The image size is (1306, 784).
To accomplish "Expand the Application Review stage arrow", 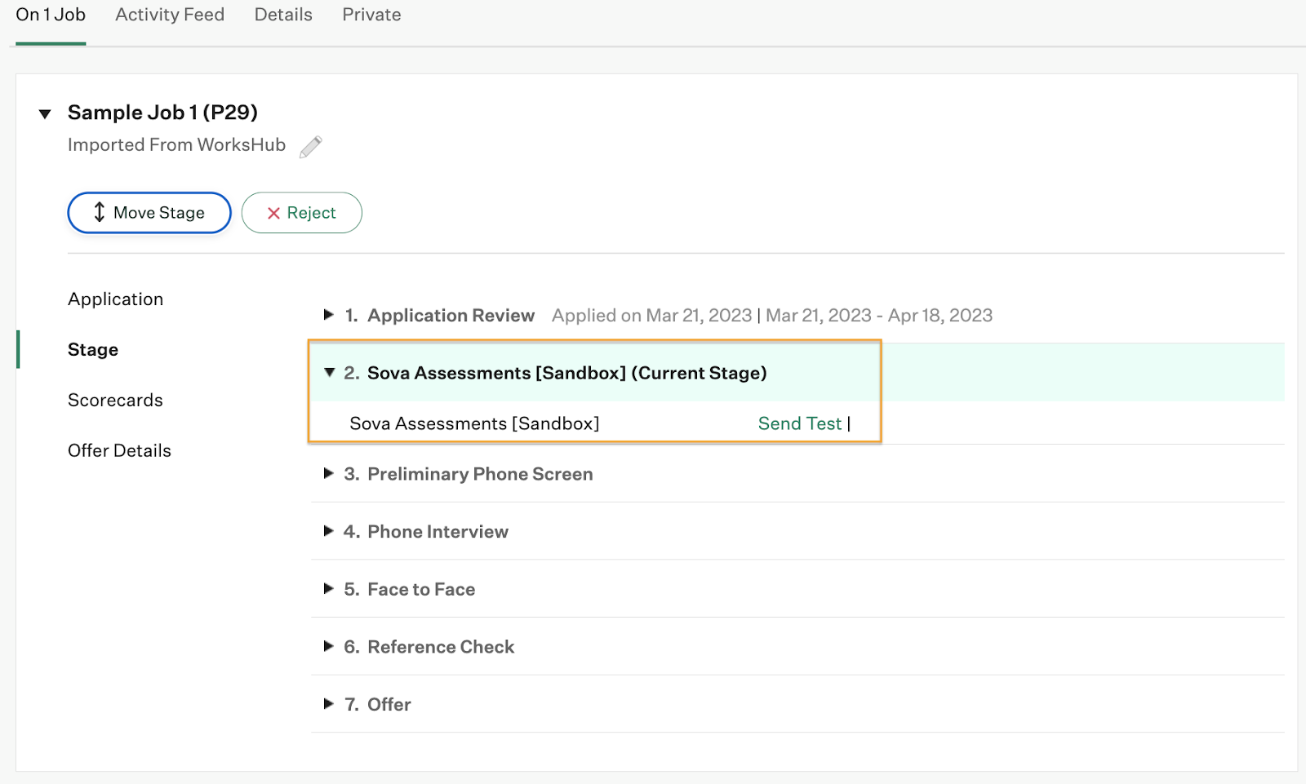I will click(329, 315).
